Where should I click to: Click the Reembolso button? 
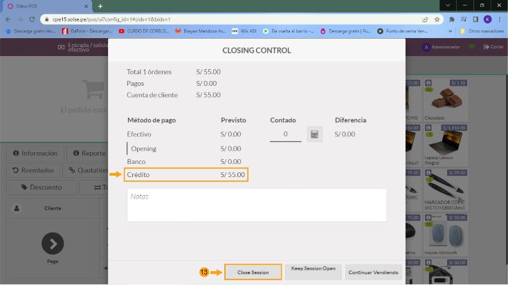click(x=33, y=170)
